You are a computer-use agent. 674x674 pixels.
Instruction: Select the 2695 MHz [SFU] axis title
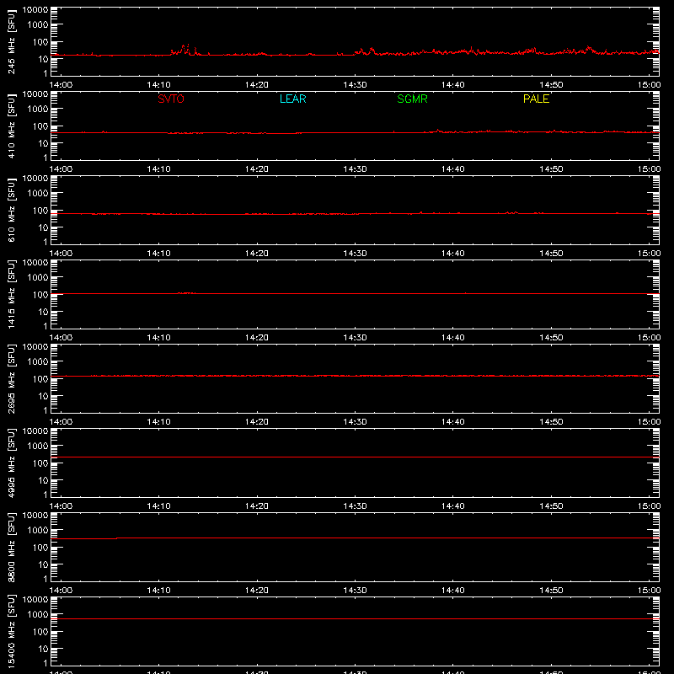[x=11, y=378]
